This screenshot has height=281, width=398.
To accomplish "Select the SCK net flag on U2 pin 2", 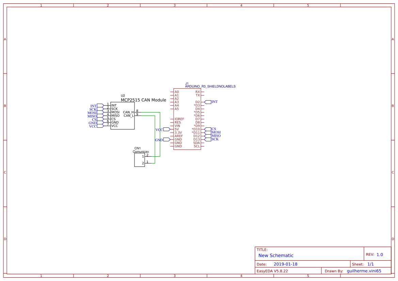I will [93, 109].
